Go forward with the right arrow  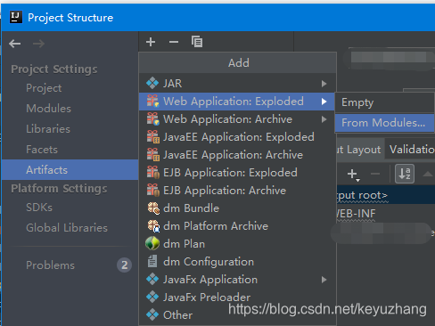pos(38,44)
